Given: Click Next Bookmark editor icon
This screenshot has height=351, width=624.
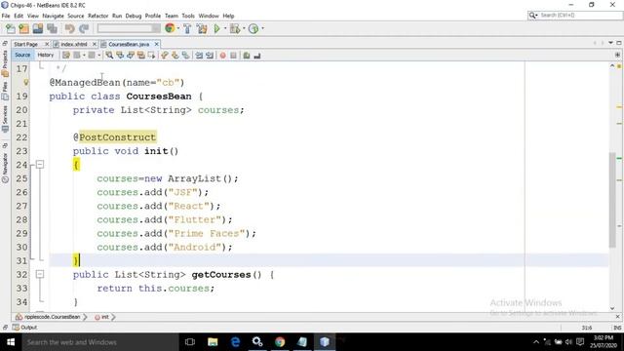Looking at the screenshot, I should click(175, 56).
